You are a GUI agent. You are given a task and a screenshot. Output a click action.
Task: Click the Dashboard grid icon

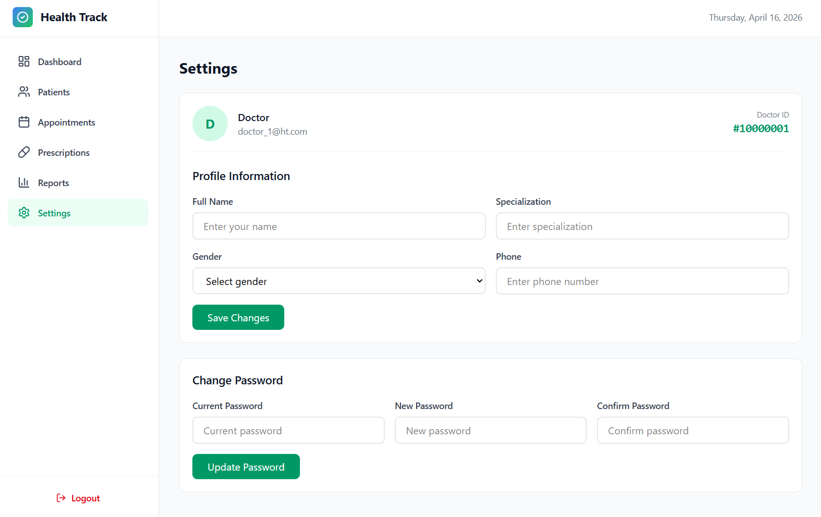point(24,62)
